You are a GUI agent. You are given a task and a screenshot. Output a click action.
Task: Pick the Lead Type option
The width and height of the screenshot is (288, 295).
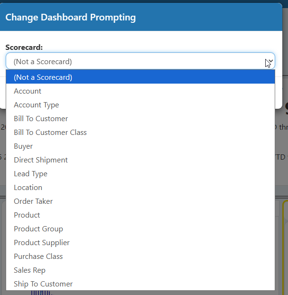[140, 174]
